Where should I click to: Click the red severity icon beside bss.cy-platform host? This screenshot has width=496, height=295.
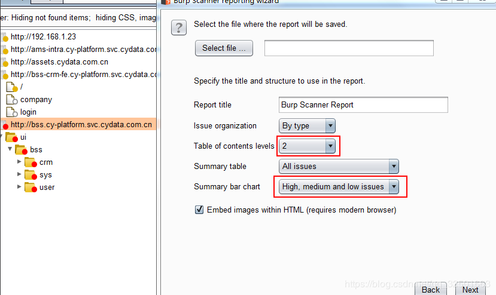(x=5, y=126)
